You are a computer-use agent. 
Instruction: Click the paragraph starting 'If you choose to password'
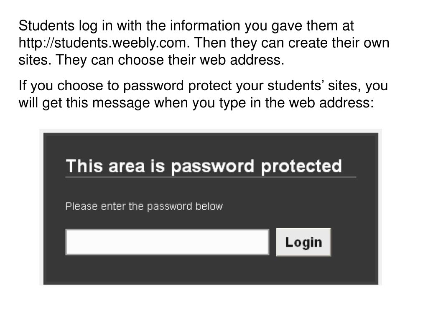point(203,94)
